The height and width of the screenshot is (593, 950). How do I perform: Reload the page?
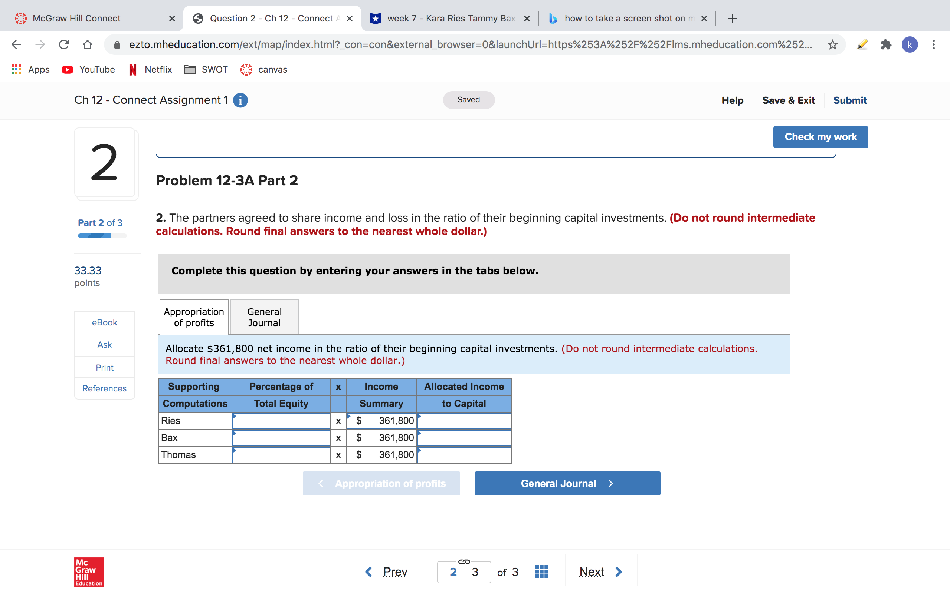coord(64,45)
